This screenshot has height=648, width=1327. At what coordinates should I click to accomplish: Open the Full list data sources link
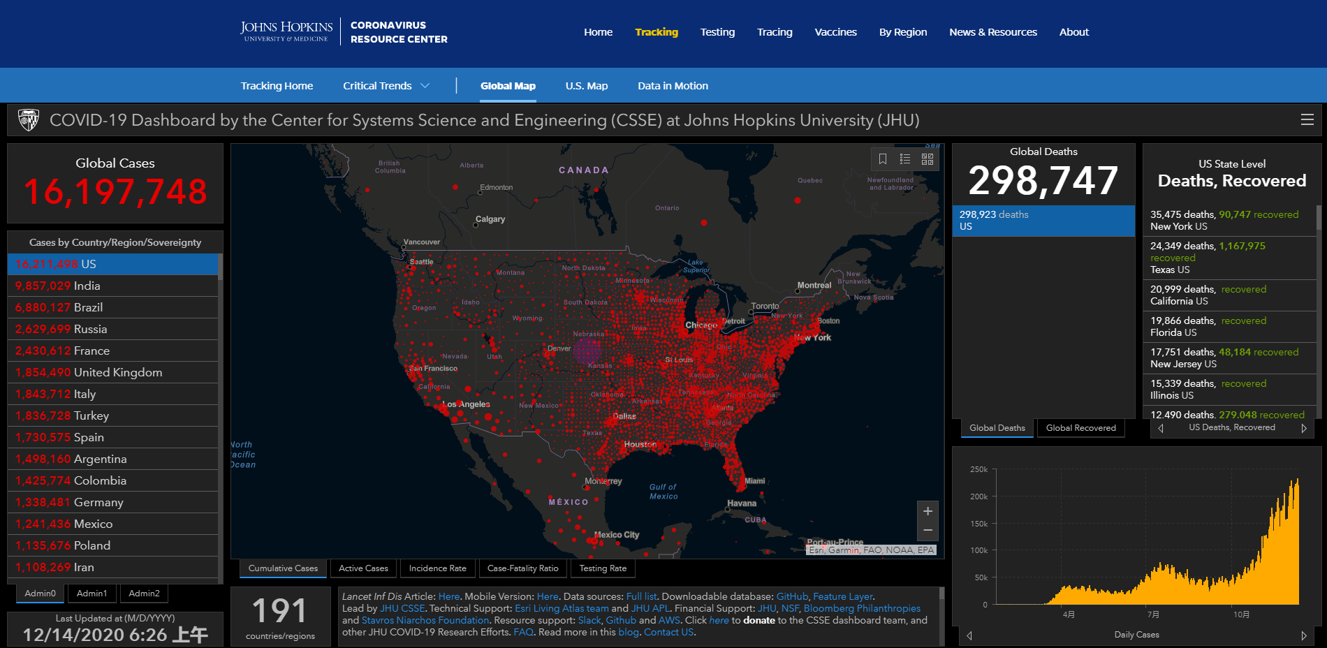(641, 596)
